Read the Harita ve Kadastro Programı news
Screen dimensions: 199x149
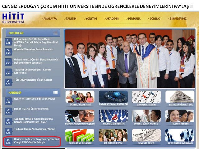36,141
